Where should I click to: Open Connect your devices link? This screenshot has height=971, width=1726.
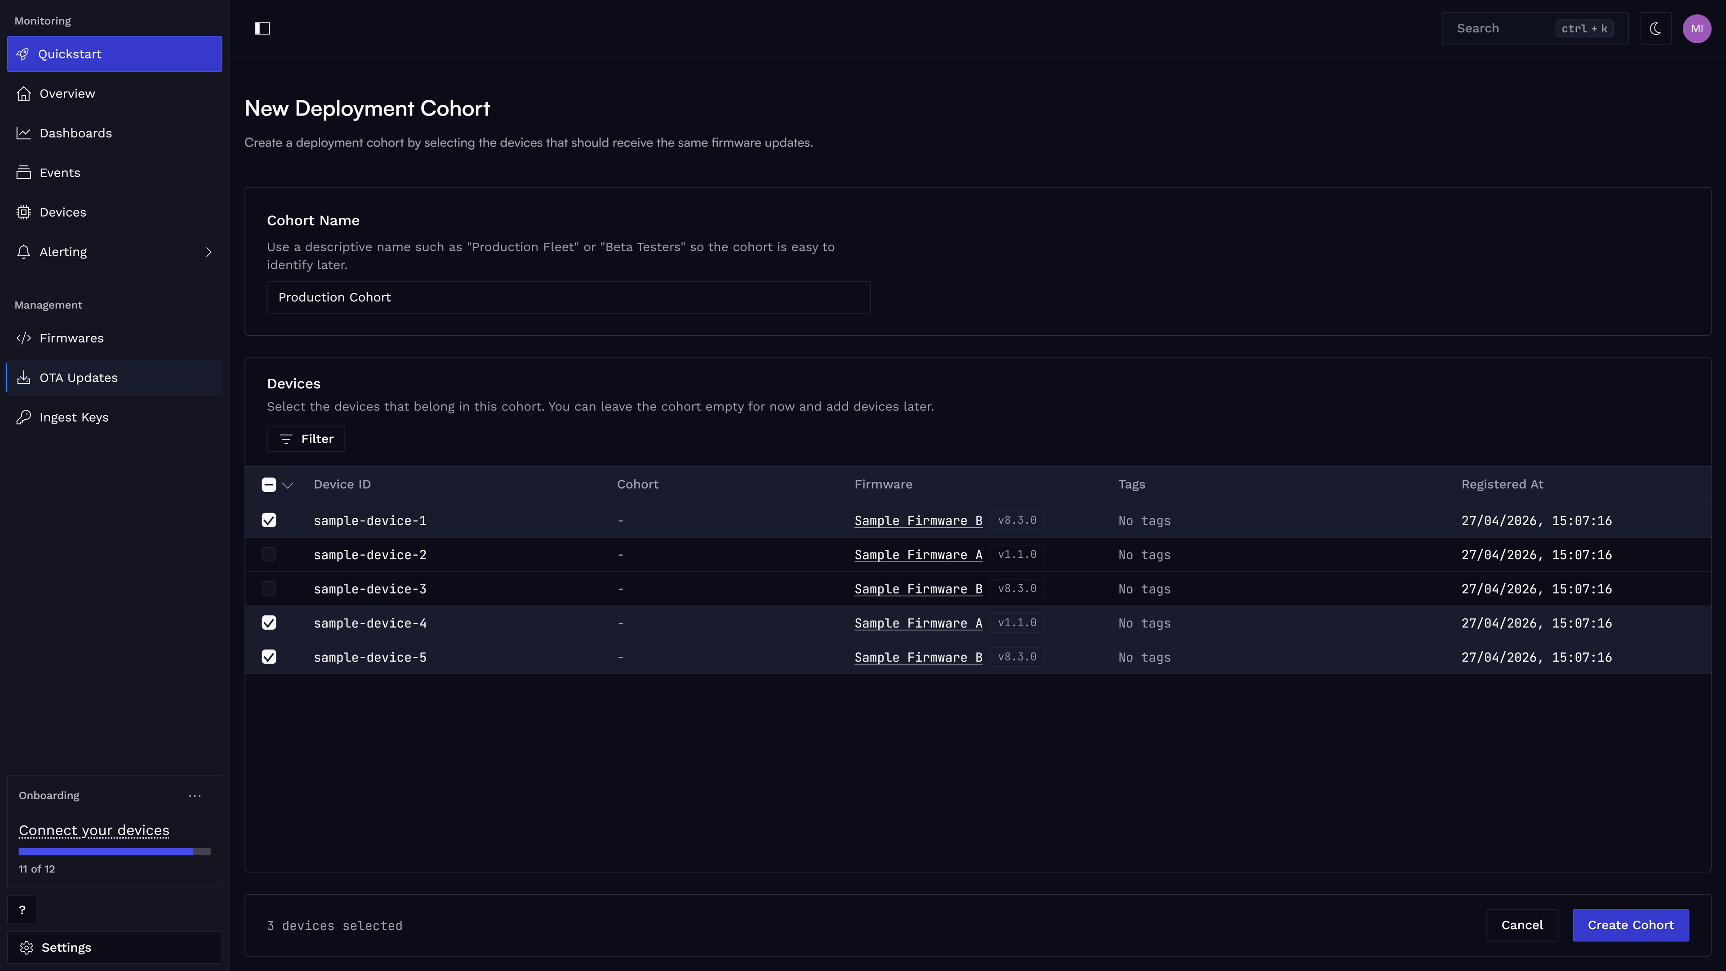(x=94, y=831)
